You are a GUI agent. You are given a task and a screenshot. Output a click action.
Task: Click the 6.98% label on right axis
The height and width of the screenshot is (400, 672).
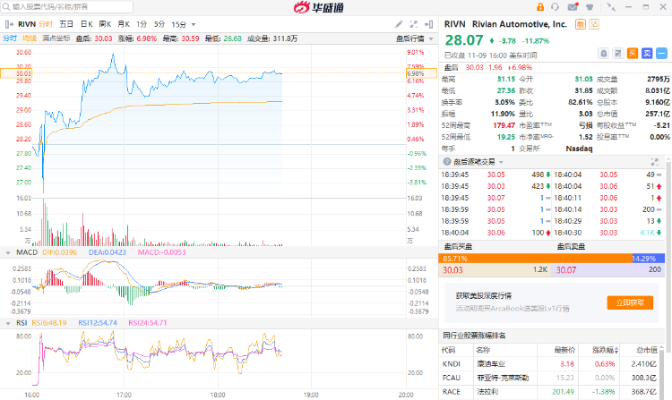[422, 73]
